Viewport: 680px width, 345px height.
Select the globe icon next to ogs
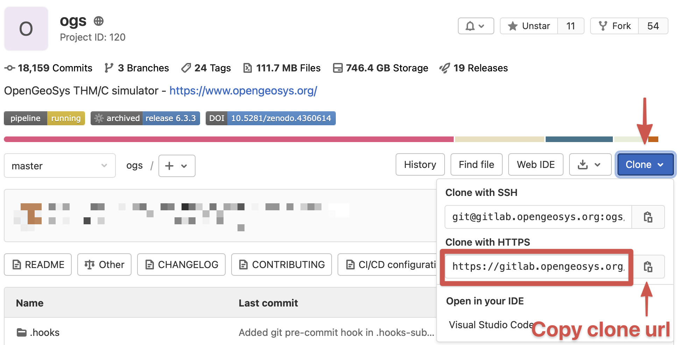tap(98, 21)
